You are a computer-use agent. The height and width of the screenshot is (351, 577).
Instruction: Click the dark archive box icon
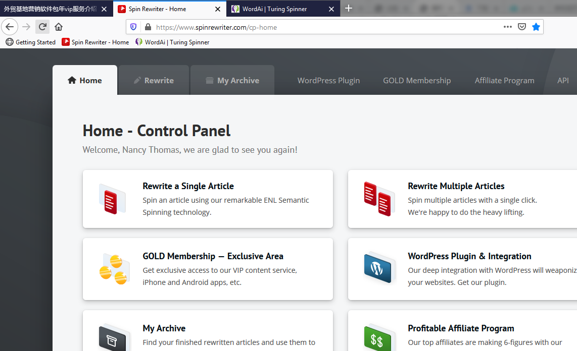pos(114,338)
